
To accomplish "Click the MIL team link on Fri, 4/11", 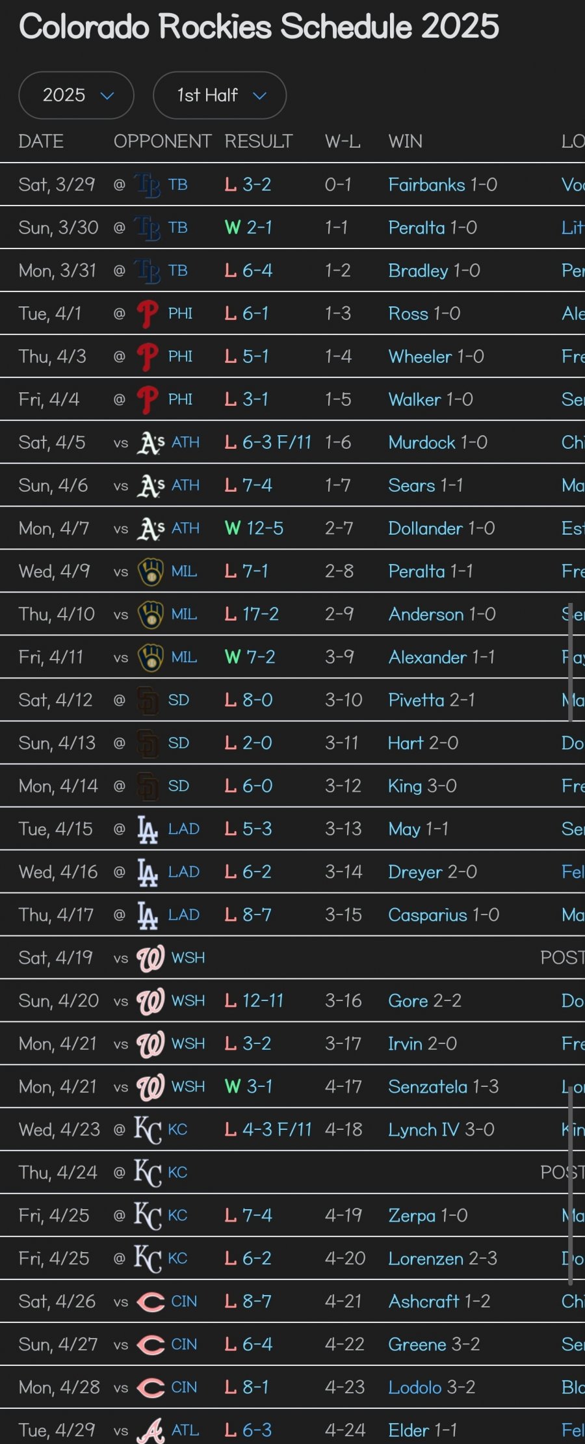I will click(184, 657).
